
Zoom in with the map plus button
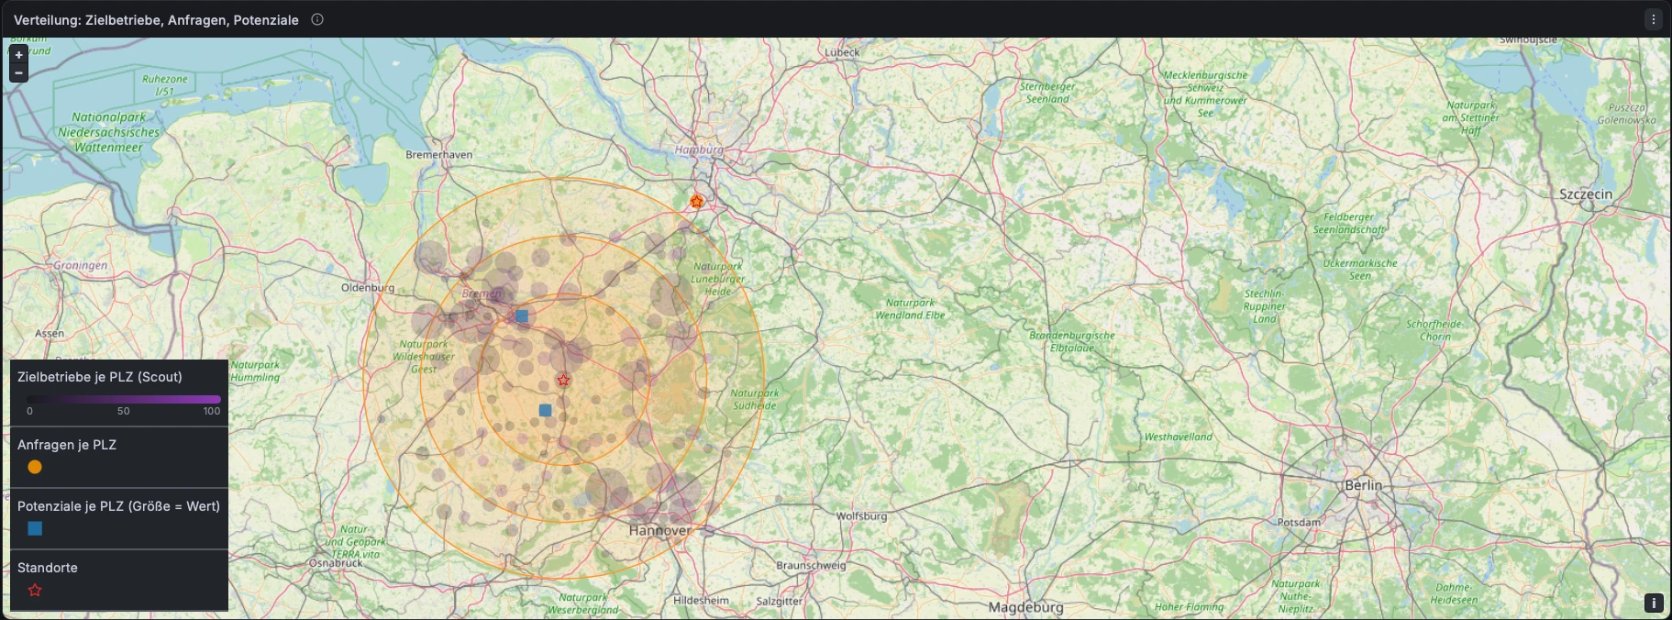click(x=18, y=55)
